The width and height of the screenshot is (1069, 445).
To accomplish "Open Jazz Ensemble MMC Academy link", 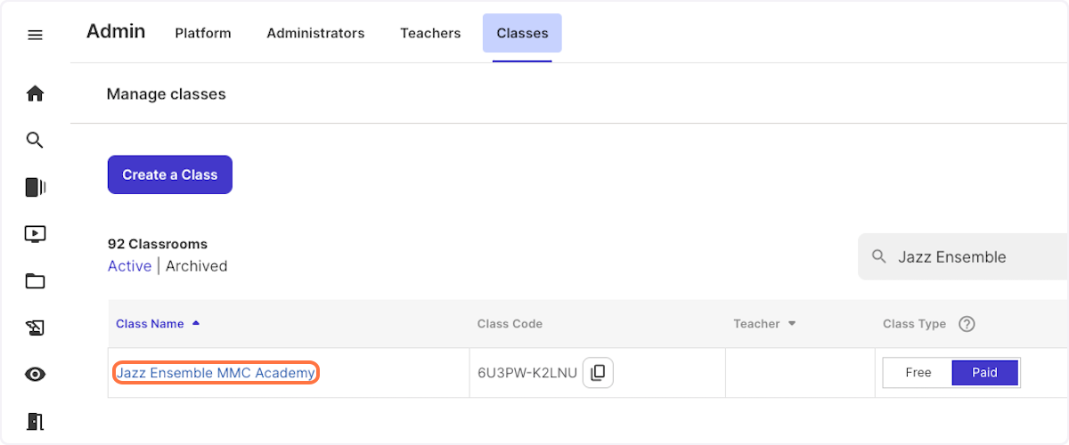I will (x=216, y=373).
